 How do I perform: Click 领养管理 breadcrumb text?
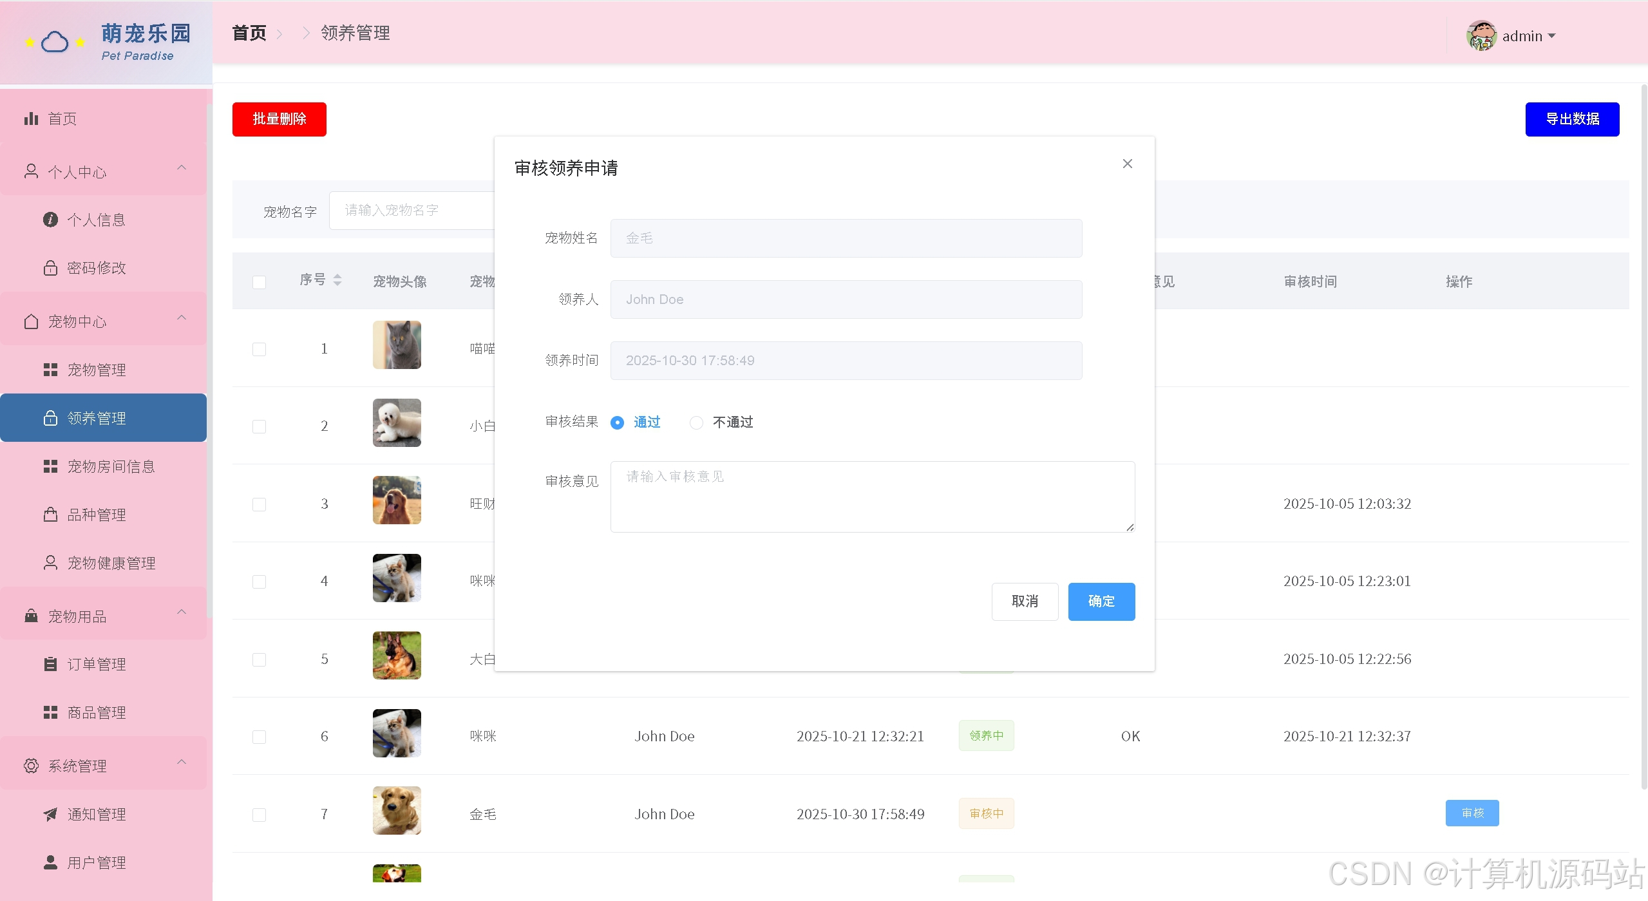point(355,33)
